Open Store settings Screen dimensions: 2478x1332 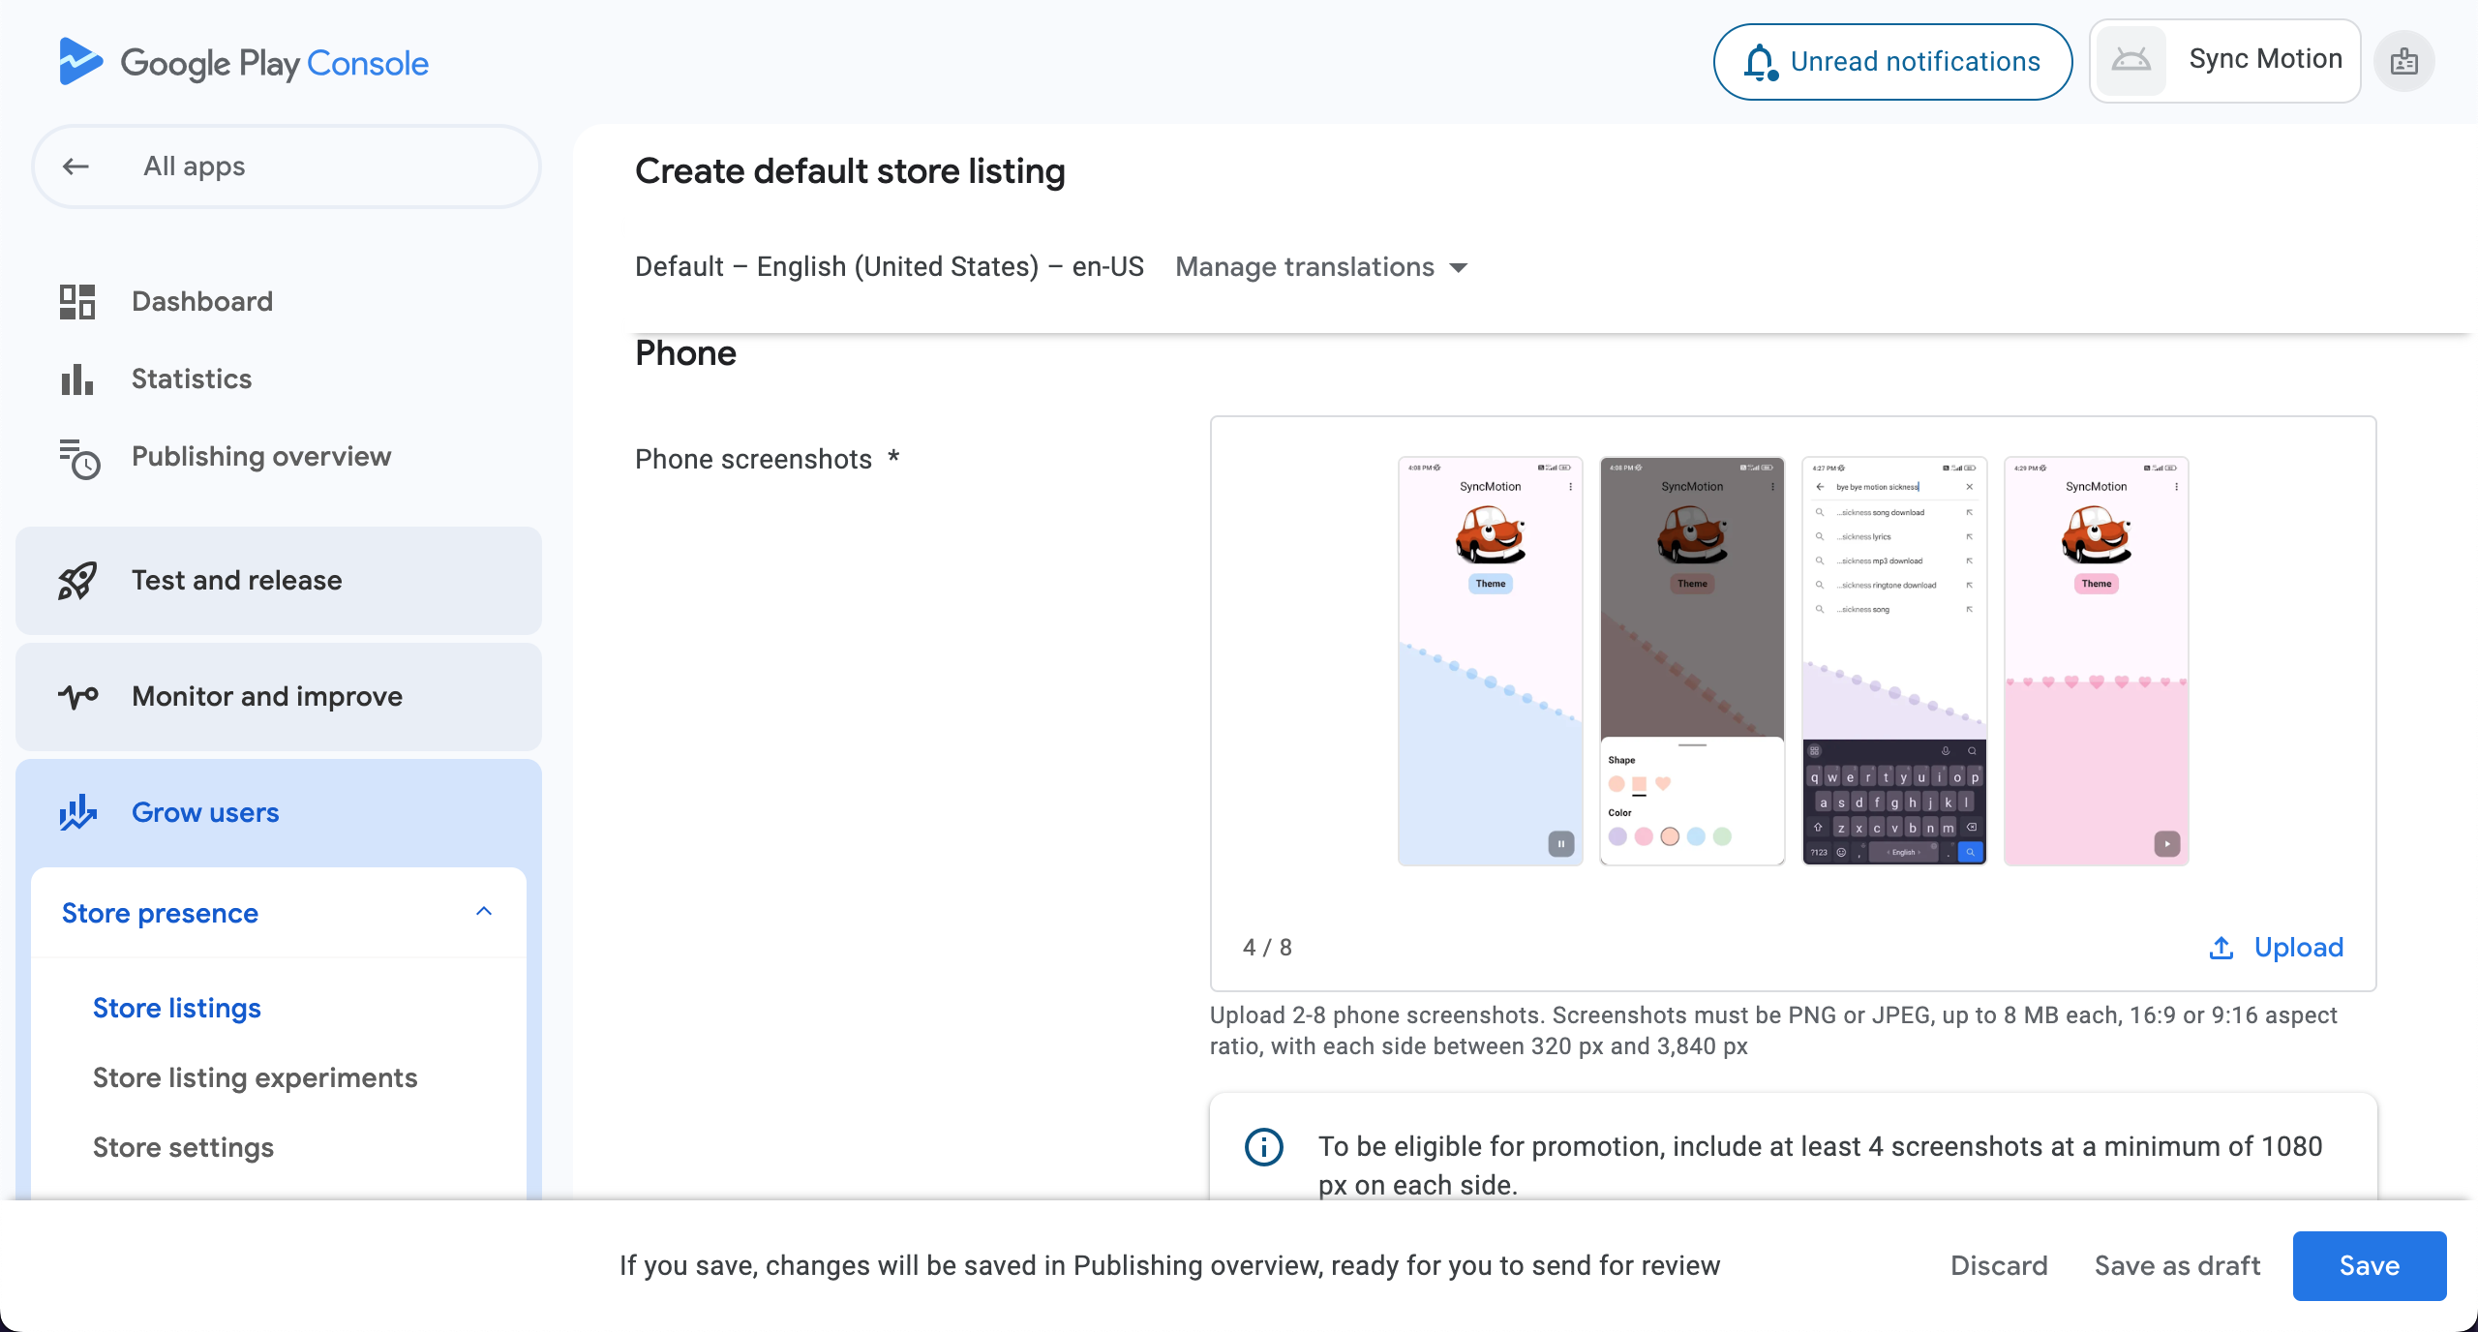click(x=184, y=1148)
